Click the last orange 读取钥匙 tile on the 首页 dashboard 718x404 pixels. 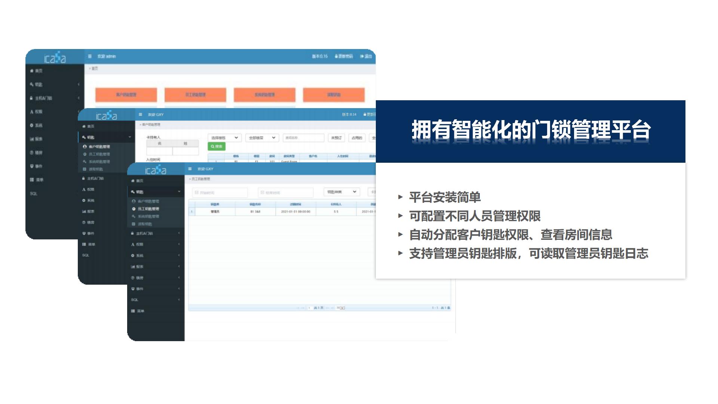pyautogui.click(x=334, y=95)
